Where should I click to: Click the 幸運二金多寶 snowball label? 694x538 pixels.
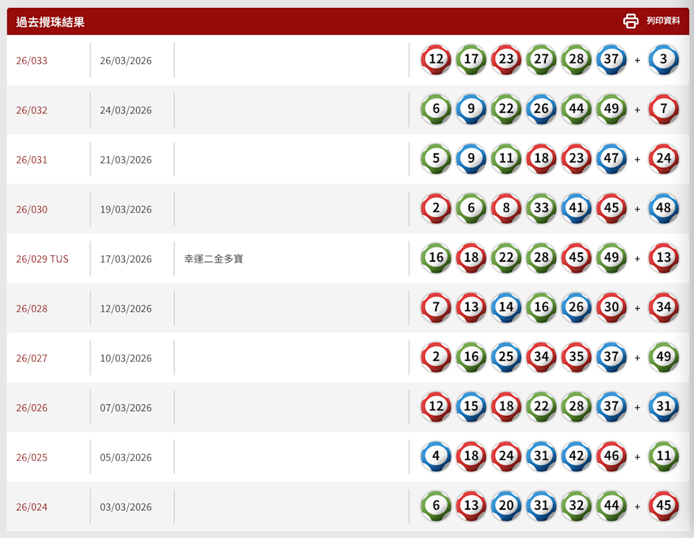point(213,259)
